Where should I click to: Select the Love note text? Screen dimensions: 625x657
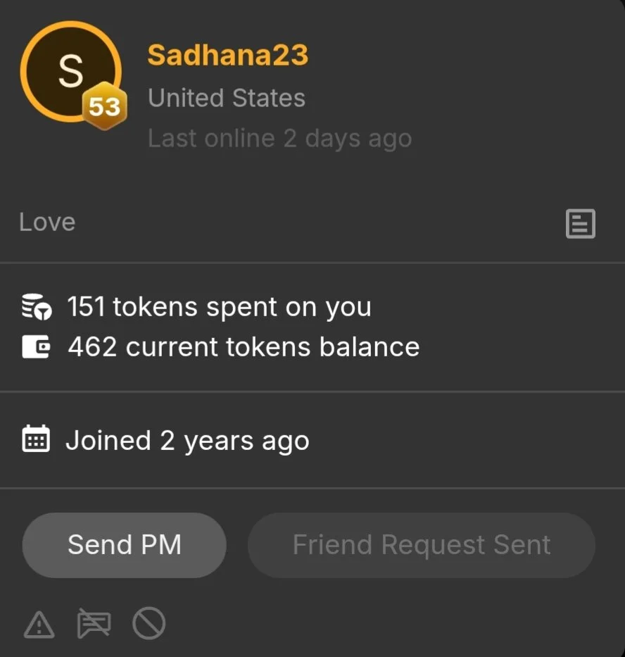click(47, 223)
